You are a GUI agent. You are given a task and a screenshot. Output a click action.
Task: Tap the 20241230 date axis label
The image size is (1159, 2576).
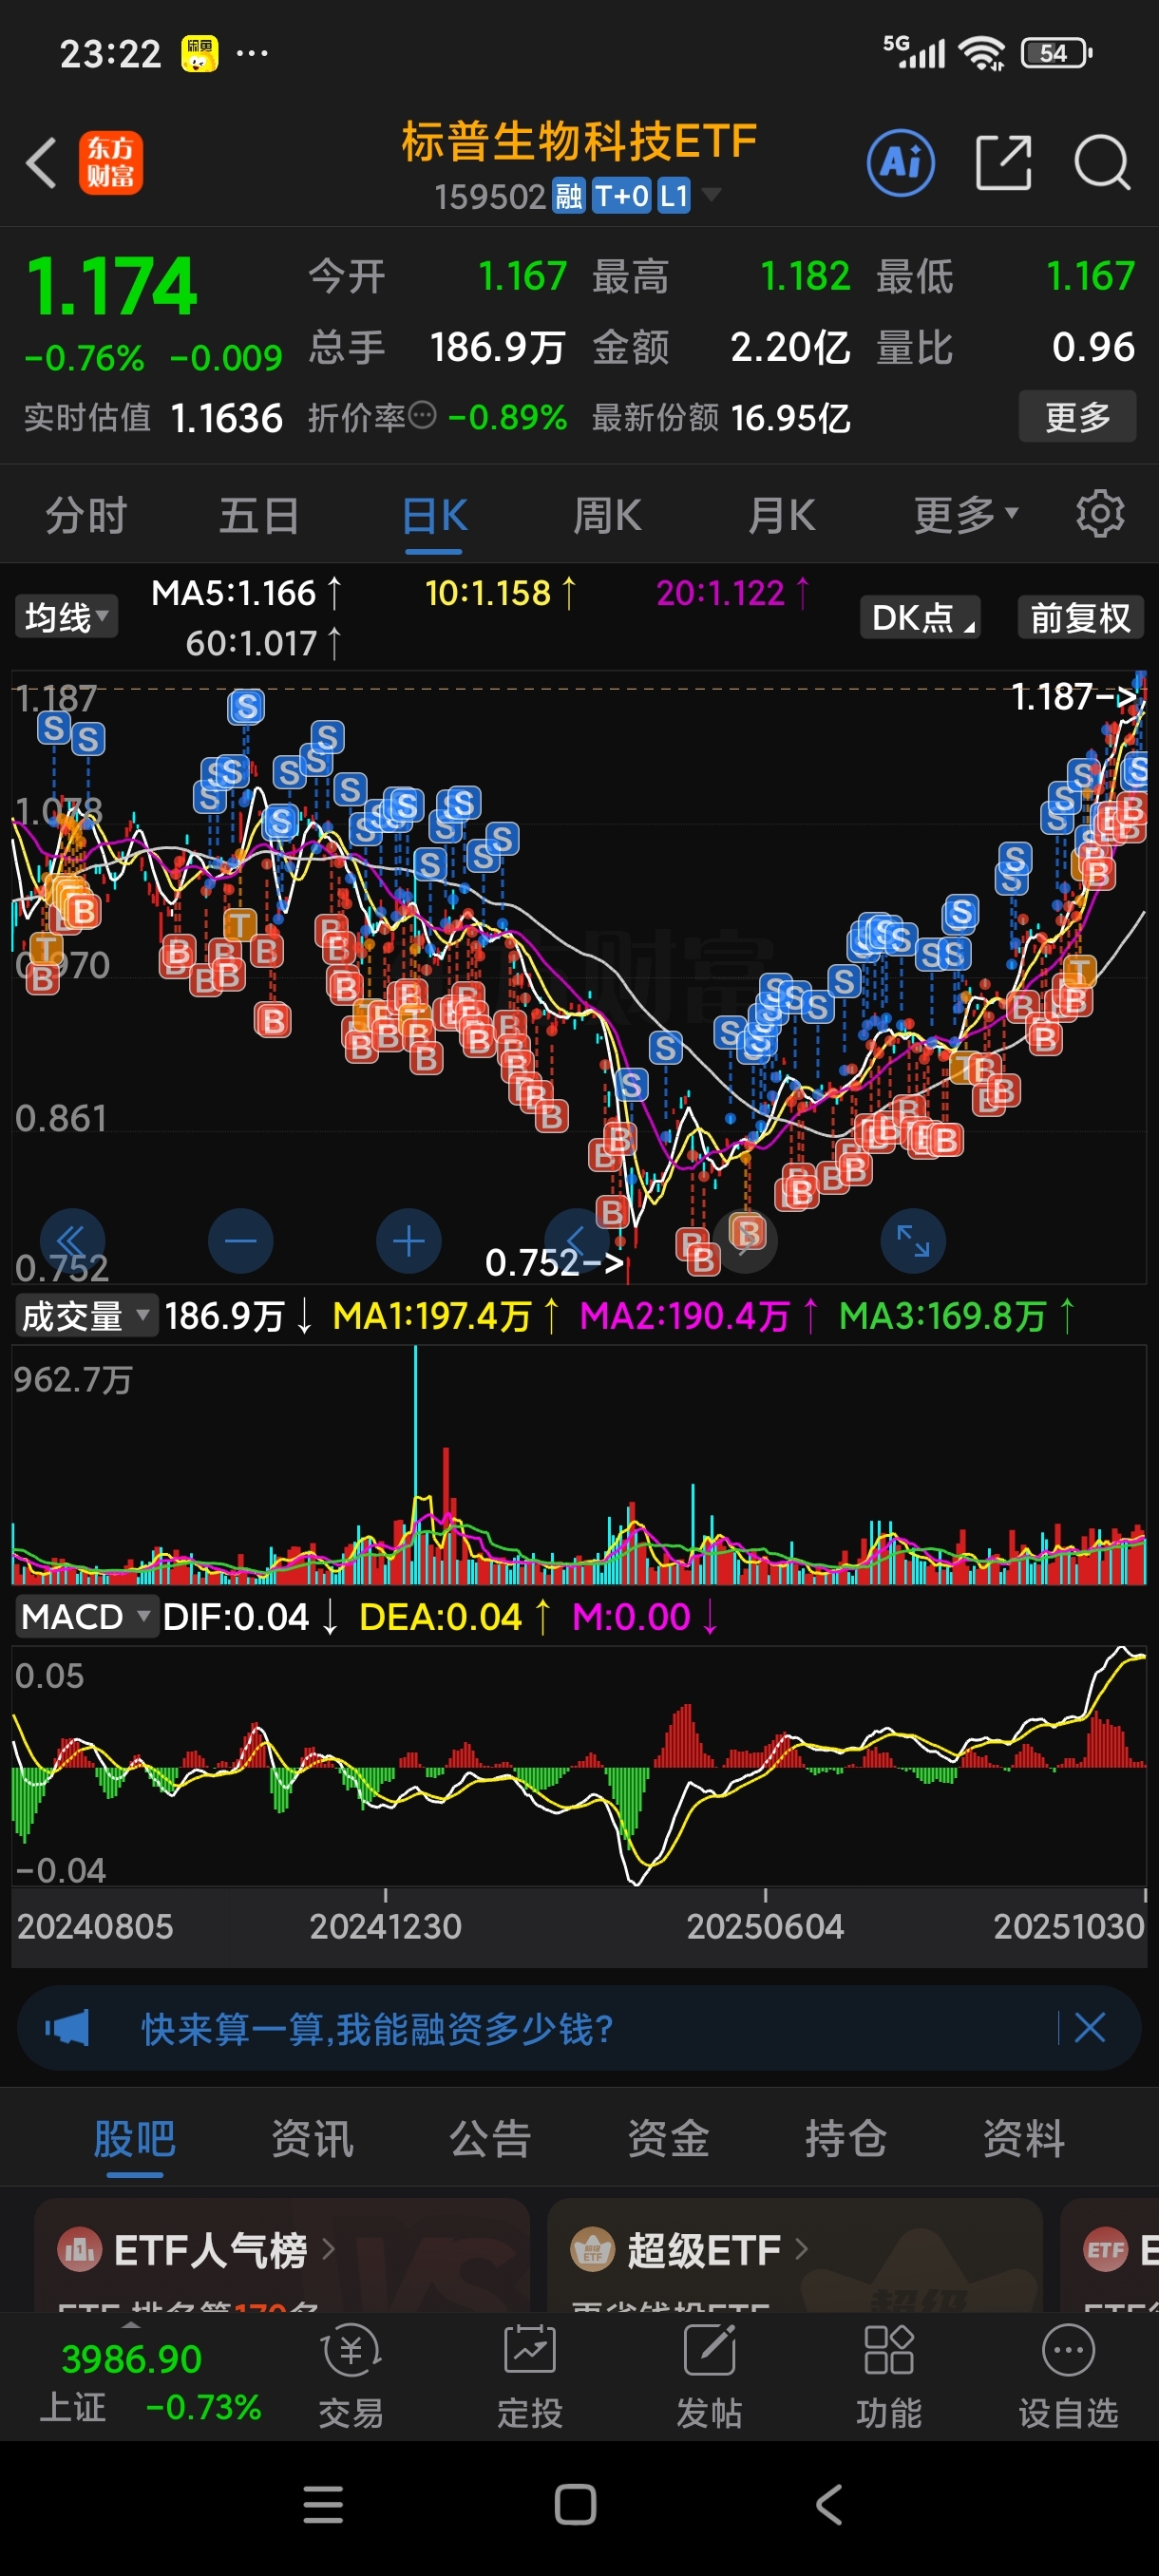point(385,1925)
